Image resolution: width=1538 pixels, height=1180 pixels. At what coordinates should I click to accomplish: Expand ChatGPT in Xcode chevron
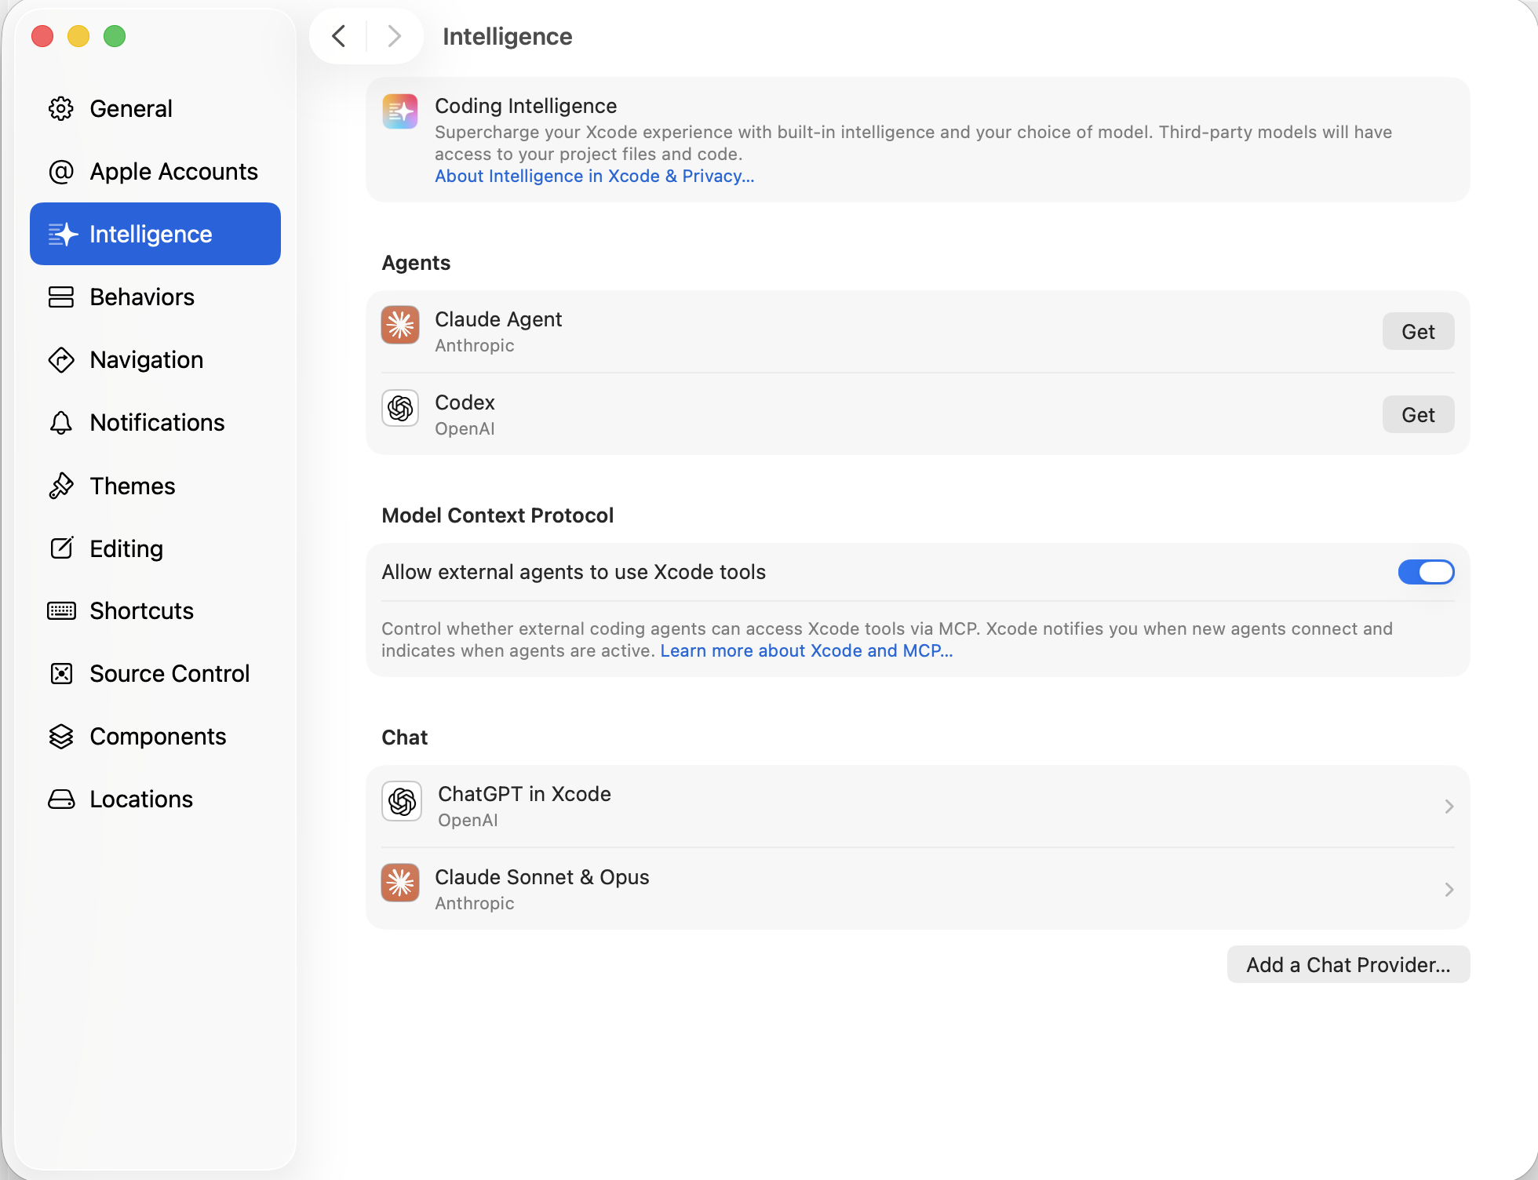[1449, 807]
